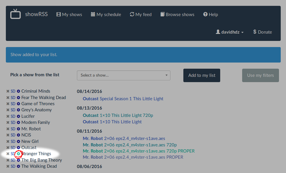Open the My shows page
This screenshot has width=286, height=173.
(69, 14)
